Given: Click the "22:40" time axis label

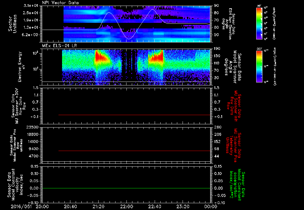Looking at the screenshot, I should click(154, 206).
